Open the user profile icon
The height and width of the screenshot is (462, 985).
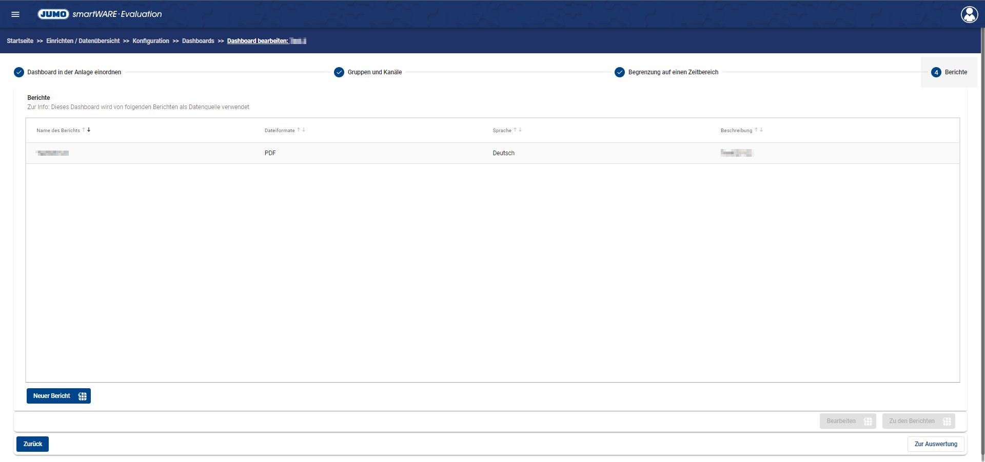tap(969, 14)
